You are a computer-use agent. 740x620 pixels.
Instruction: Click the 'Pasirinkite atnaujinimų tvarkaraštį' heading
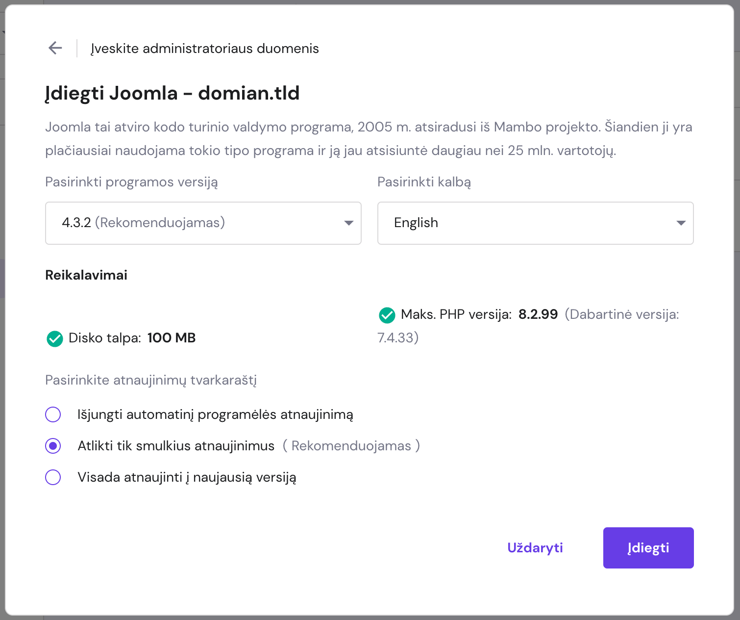[x=151, y=380]
